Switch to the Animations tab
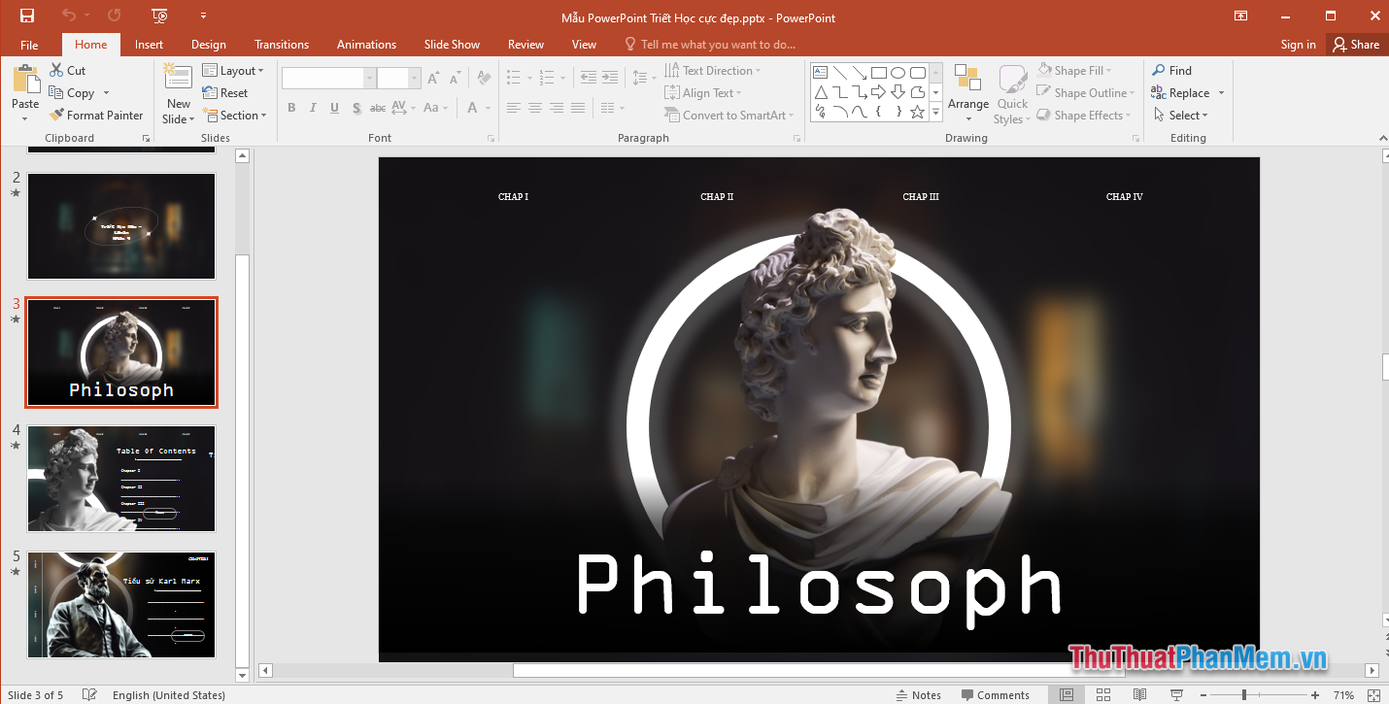 (x=366, y=44)
